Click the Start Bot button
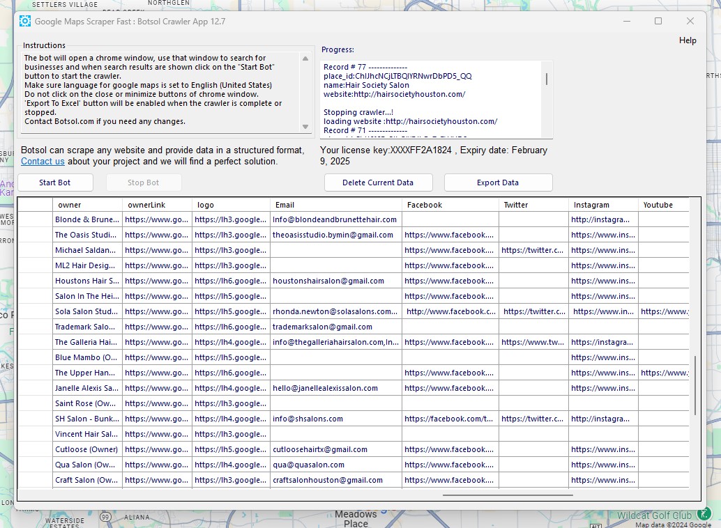 (55, 183)
